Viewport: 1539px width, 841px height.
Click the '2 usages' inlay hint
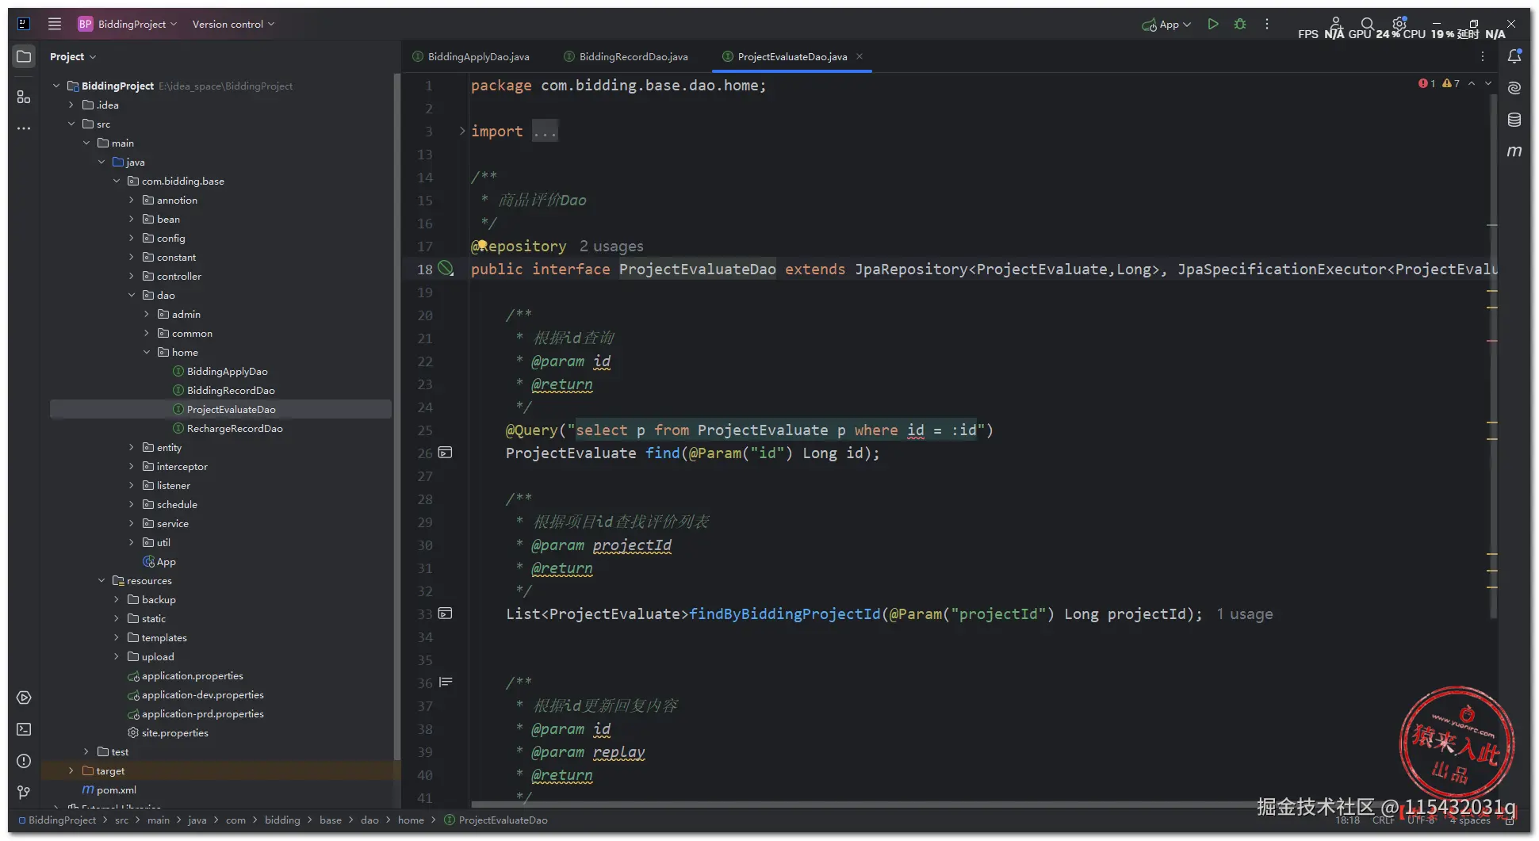tap(611, 247)
